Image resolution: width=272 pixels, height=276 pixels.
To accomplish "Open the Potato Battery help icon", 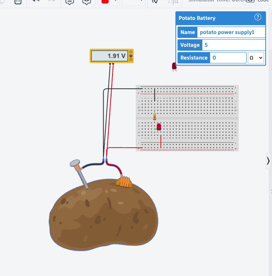I will tap(258, 17).
